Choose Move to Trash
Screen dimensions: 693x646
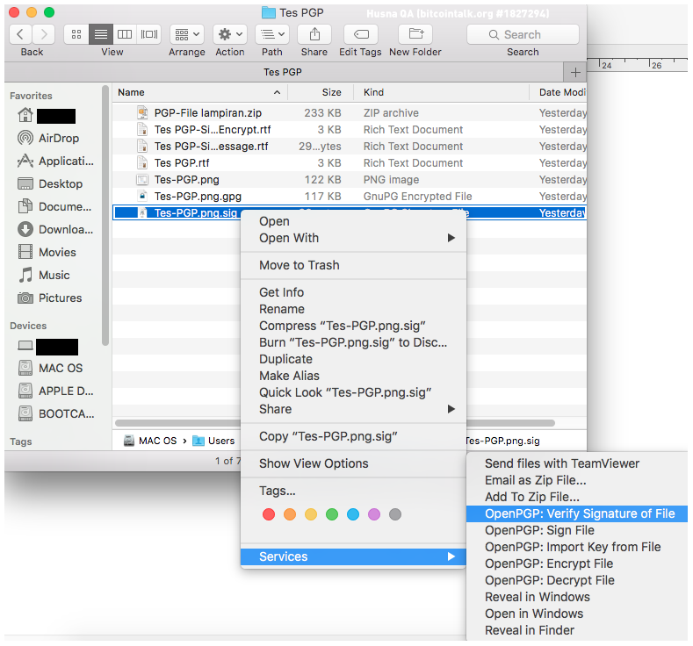tap(354, 265)
